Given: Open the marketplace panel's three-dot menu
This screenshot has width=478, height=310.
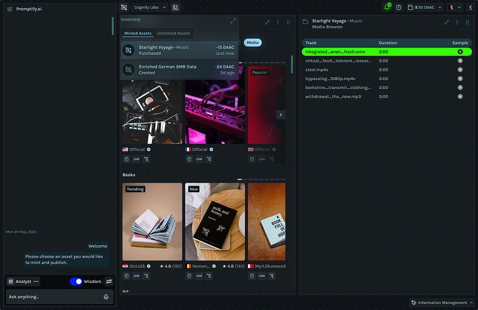Looking at the screenshot, I should 278,22.
